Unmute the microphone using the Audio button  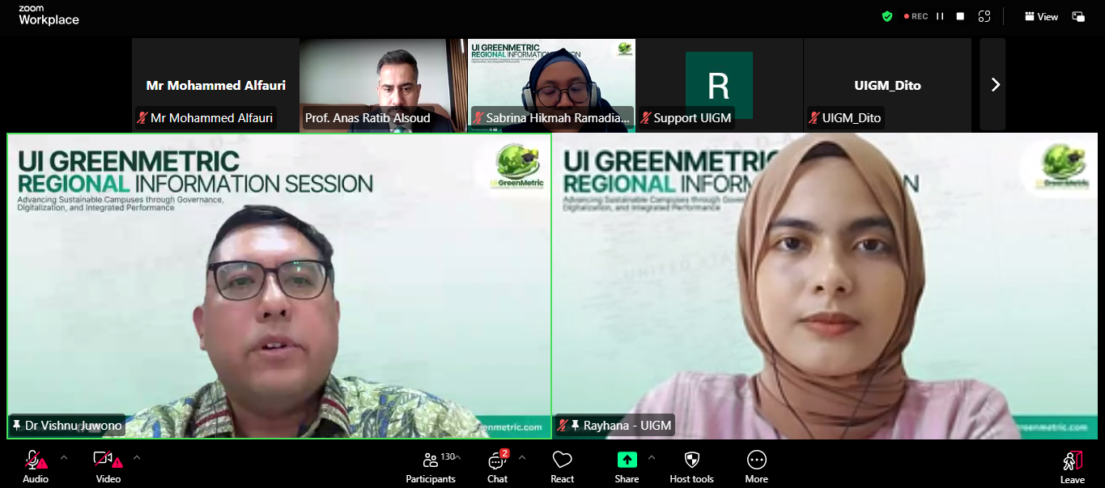coord(35,467)
